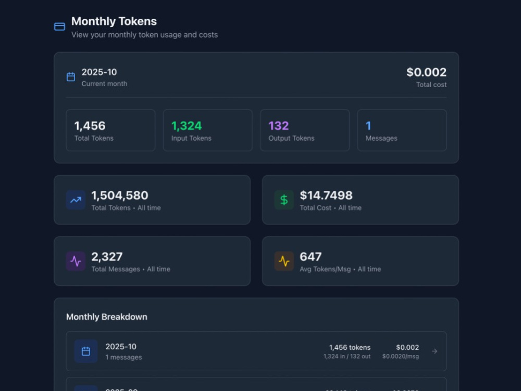The image size is (521, 391).
Task: Click 'Total Cost • All time' label
Action: [331, 208]
